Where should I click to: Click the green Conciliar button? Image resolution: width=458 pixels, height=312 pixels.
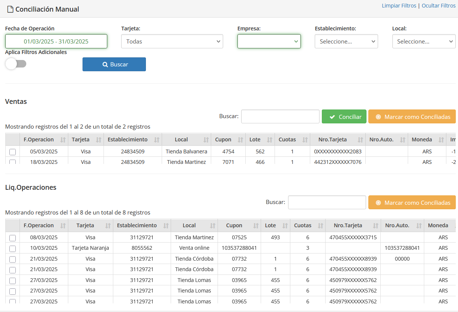pos(344,117)
